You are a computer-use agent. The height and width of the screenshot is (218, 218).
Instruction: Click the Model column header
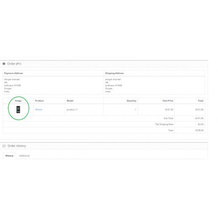coord(70,101)
